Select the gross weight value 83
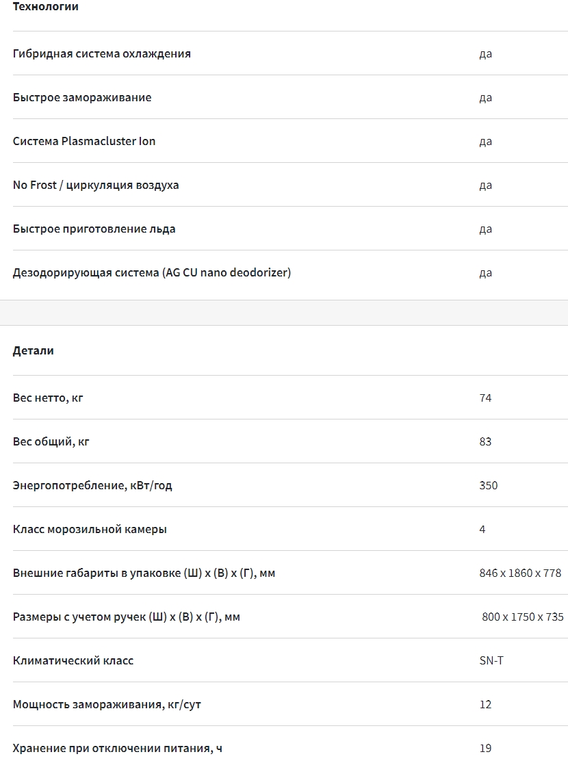 point(485,441)
